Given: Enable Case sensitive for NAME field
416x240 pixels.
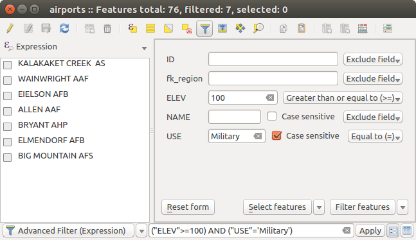Looking at the screenshot, I should coord(272,116).
